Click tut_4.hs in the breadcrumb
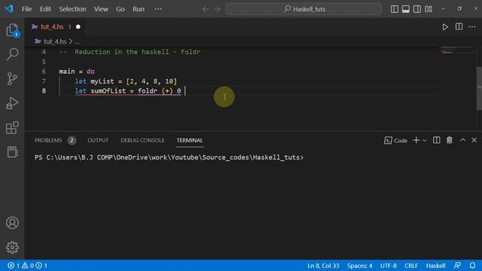 tap(55, 41)
